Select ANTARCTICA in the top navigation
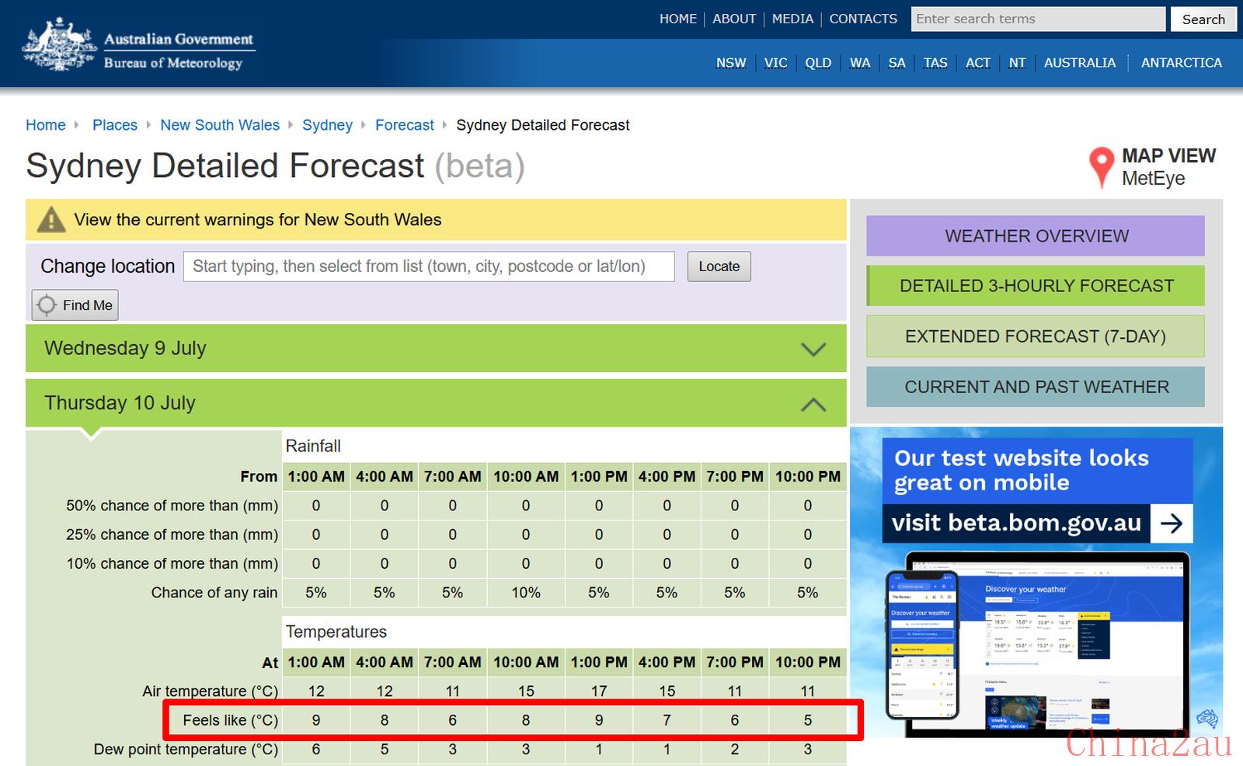This screenshot has width=1243, height=766. point(1181,63)
